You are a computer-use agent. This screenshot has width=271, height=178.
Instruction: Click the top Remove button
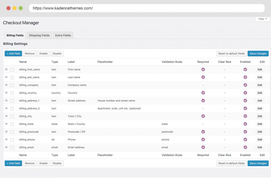pyautogui.click(x=30, y=54)
